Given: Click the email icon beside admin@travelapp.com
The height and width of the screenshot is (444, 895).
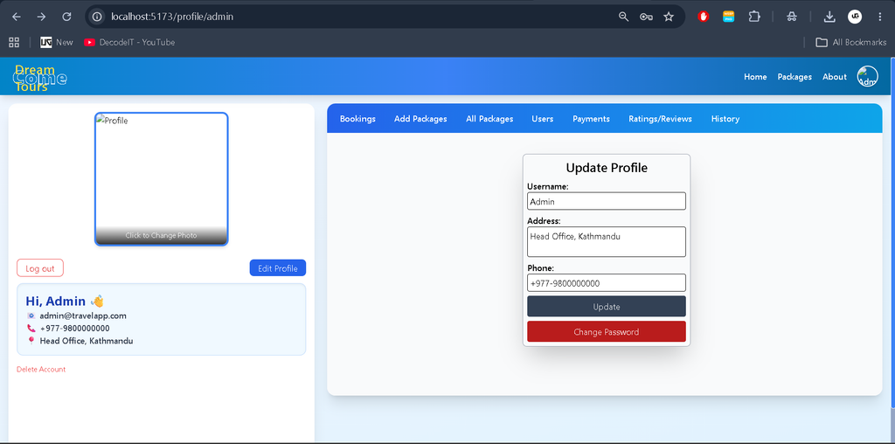Looking at the screenshot, I should [31, 316].
